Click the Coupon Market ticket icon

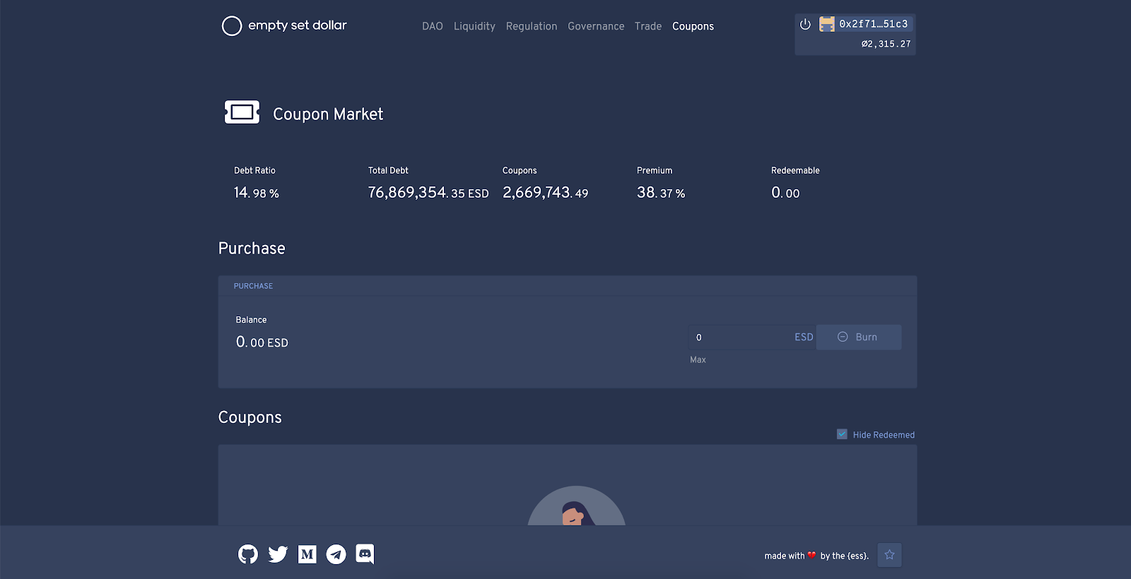point(242,112)
